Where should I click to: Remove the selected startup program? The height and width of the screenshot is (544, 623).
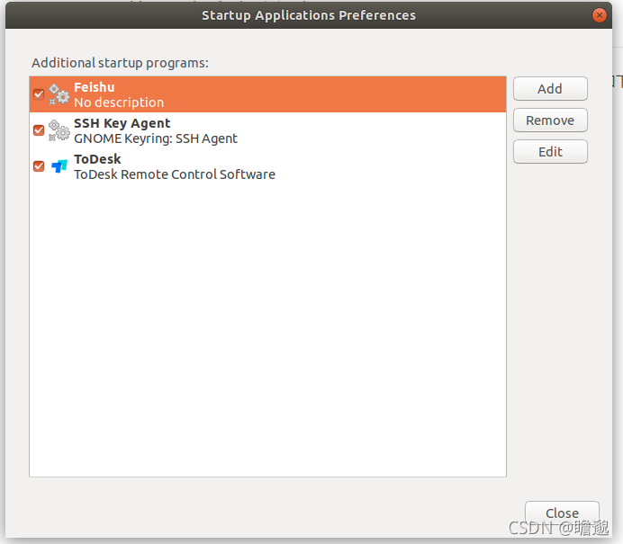point(550,120)
